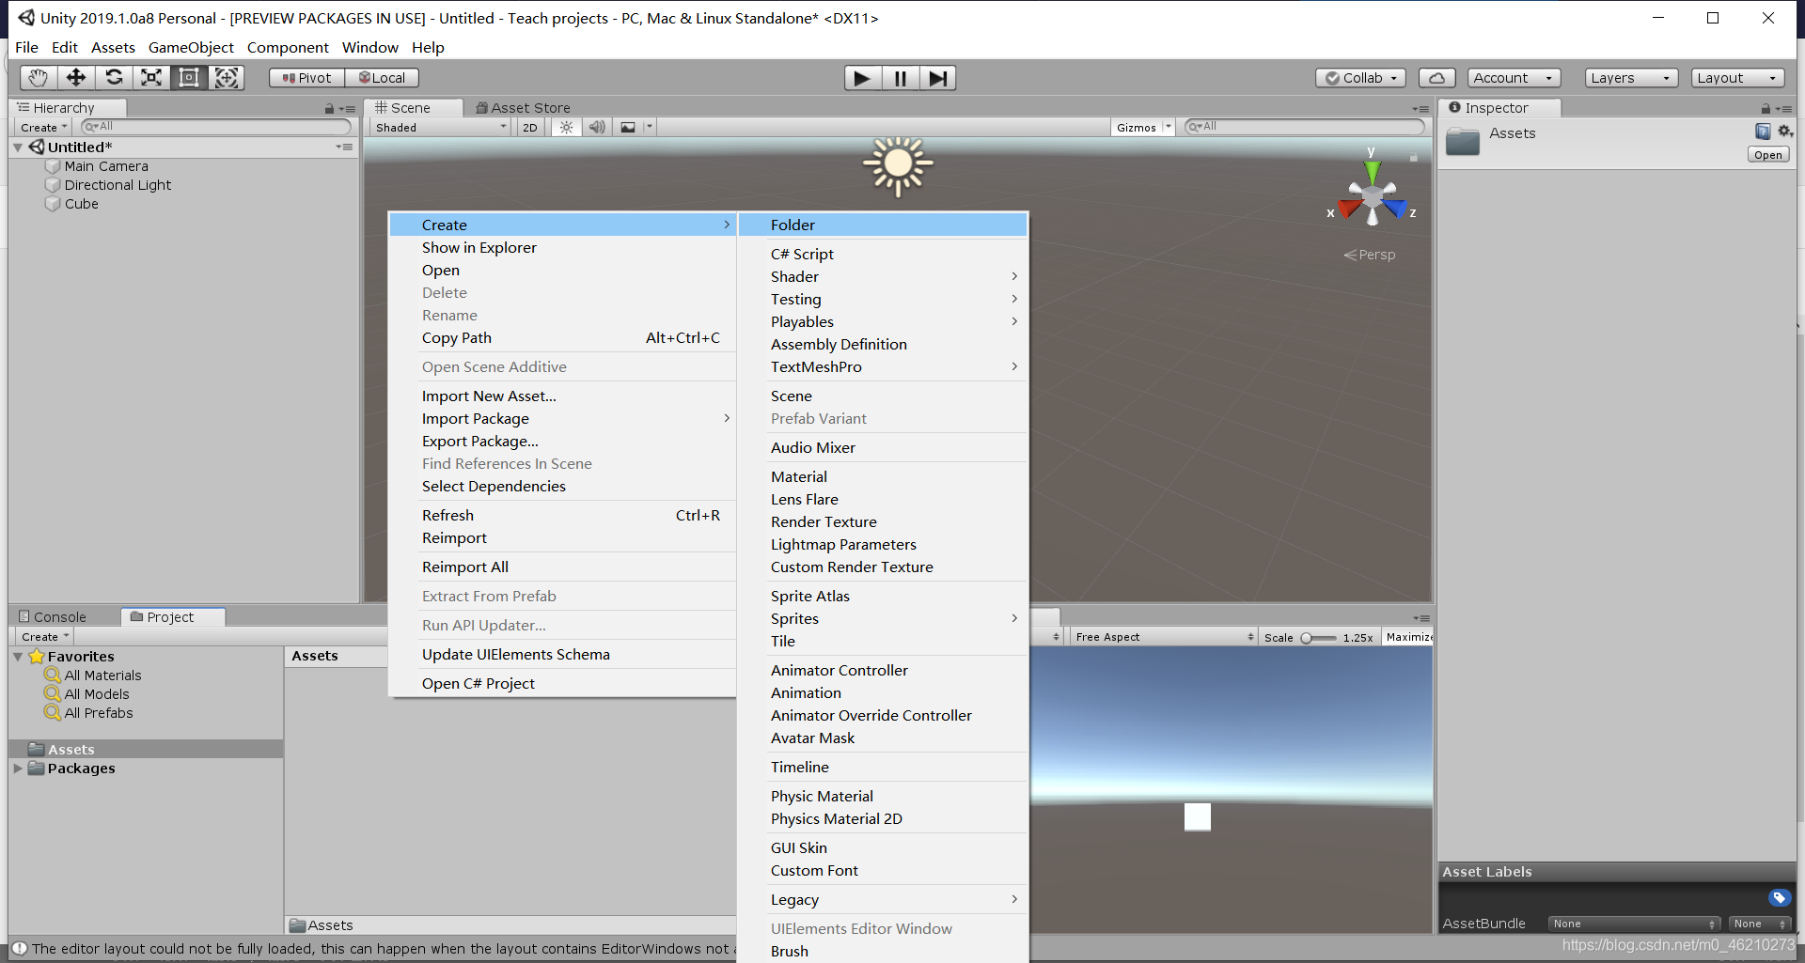
Task: Click the scene gizmo X axis cone
Action: point(1351,207)
